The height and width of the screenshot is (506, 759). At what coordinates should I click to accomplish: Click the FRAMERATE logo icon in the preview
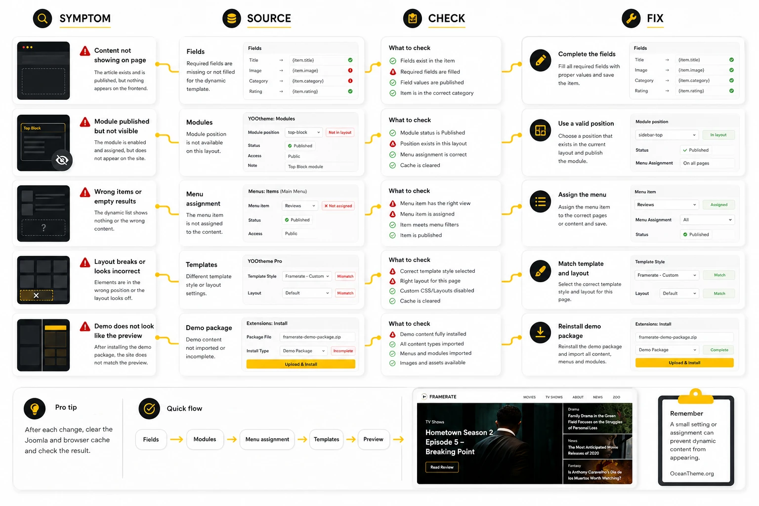[x=424, y=397]
